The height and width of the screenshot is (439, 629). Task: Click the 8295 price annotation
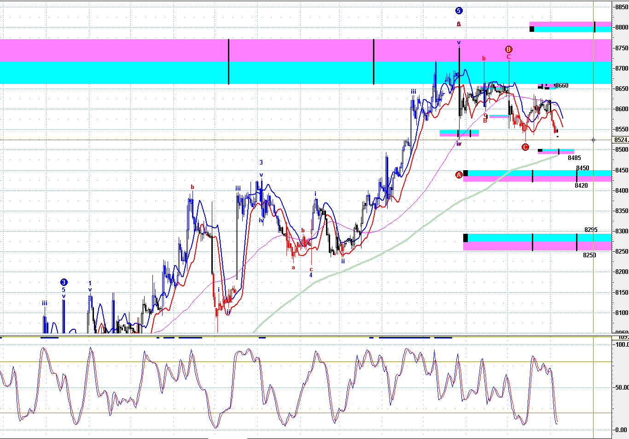[x=591, y=230]
